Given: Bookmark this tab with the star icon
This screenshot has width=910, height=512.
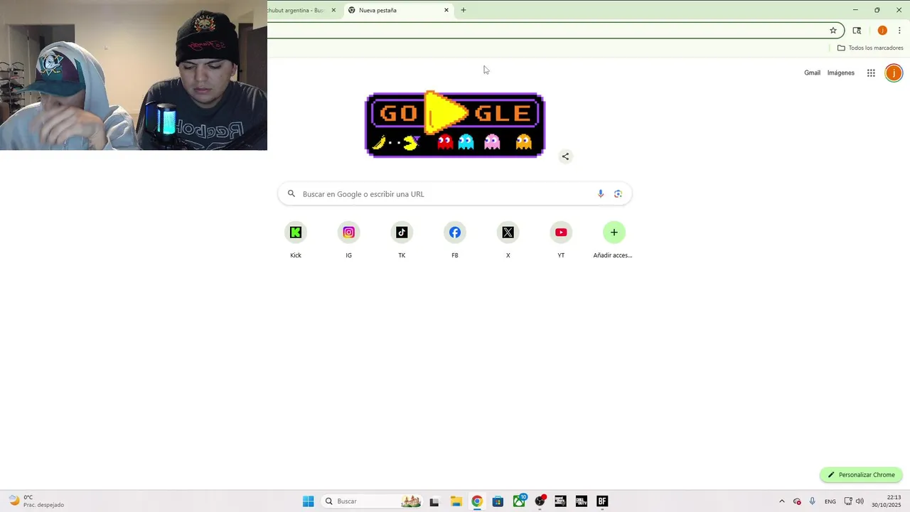Looking at the screenshot, I should (x=833, y=31).
